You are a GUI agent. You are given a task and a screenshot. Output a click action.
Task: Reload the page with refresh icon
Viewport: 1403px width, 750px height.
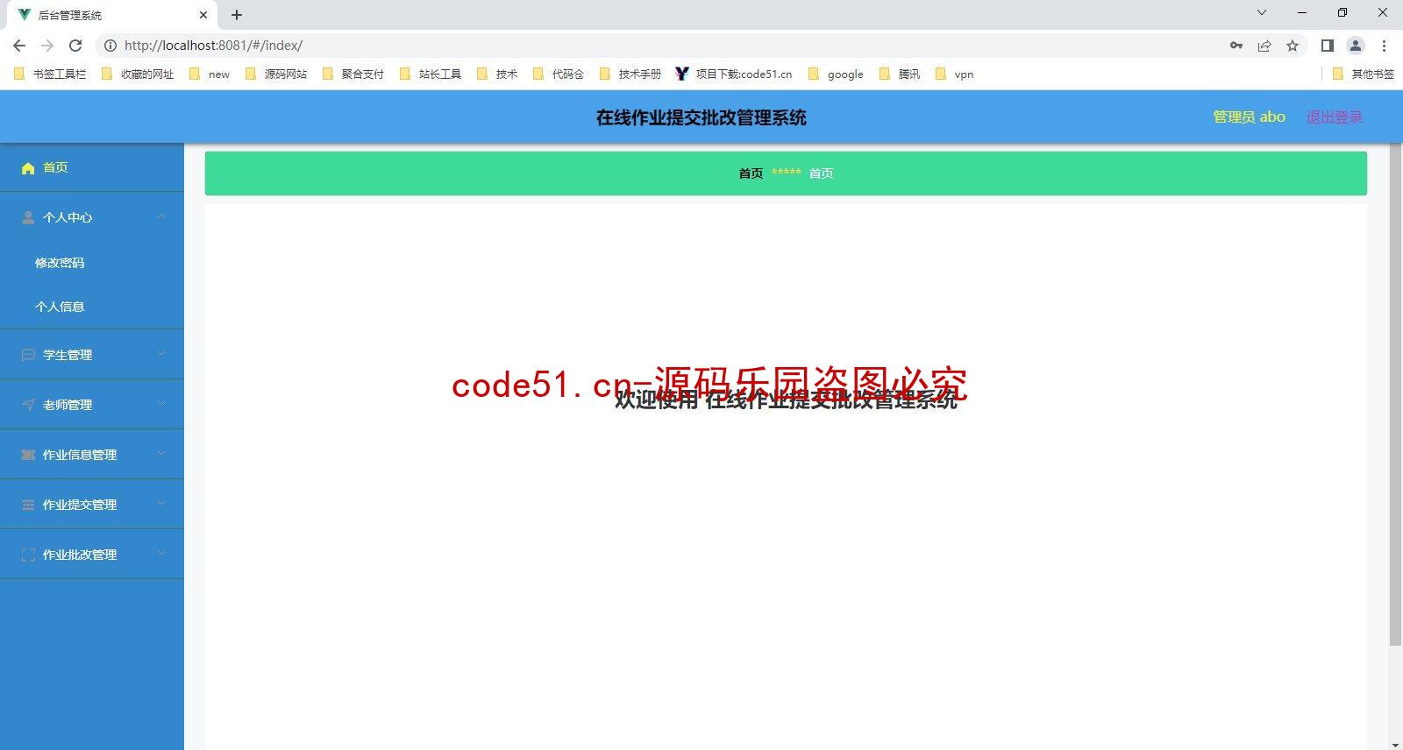pos(75,46)
